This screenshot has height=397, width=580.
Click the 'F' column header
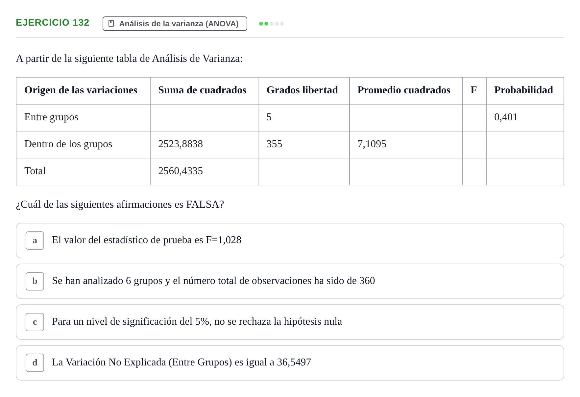click(473, 90)
